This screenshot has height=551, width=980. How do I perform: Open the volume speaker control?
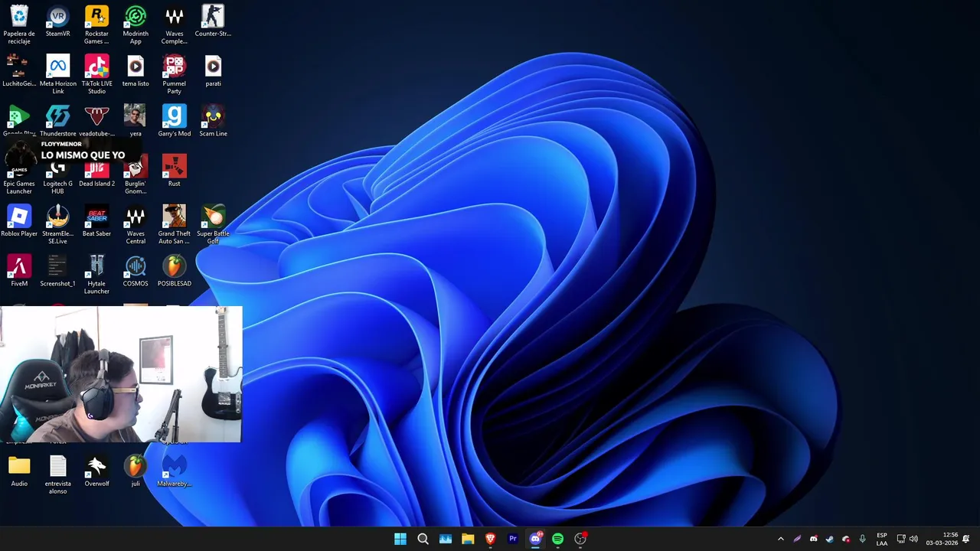click(913, 539)
